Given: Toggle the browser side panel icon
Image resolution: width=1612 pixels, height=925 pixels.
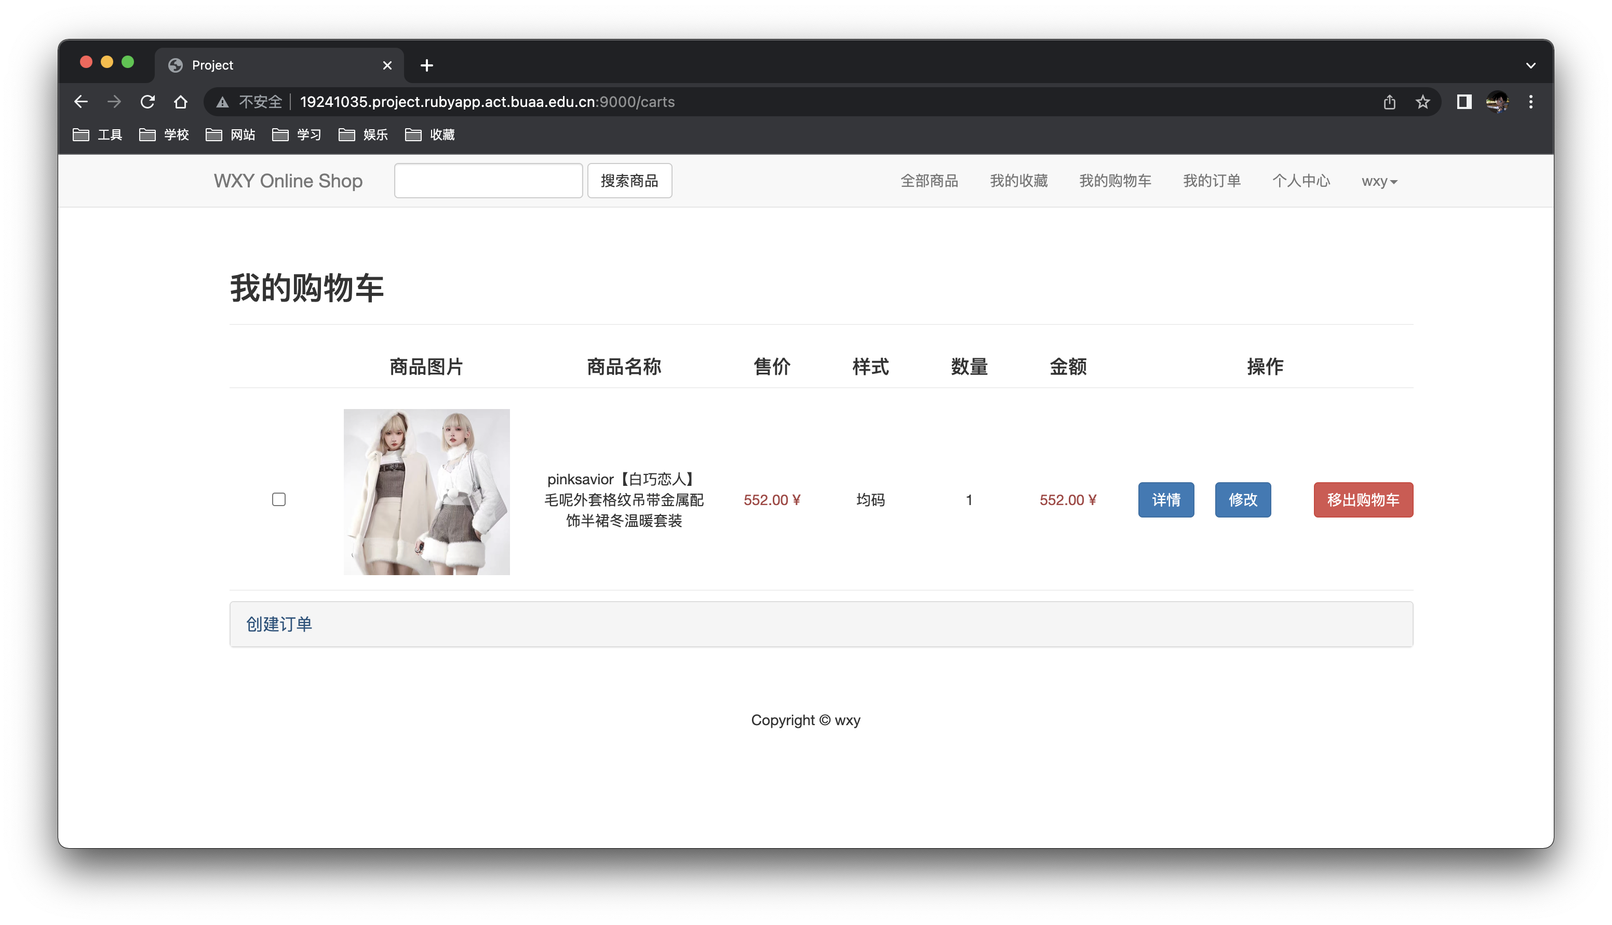Looking at the screenshot, I should tap(1464, 102).
